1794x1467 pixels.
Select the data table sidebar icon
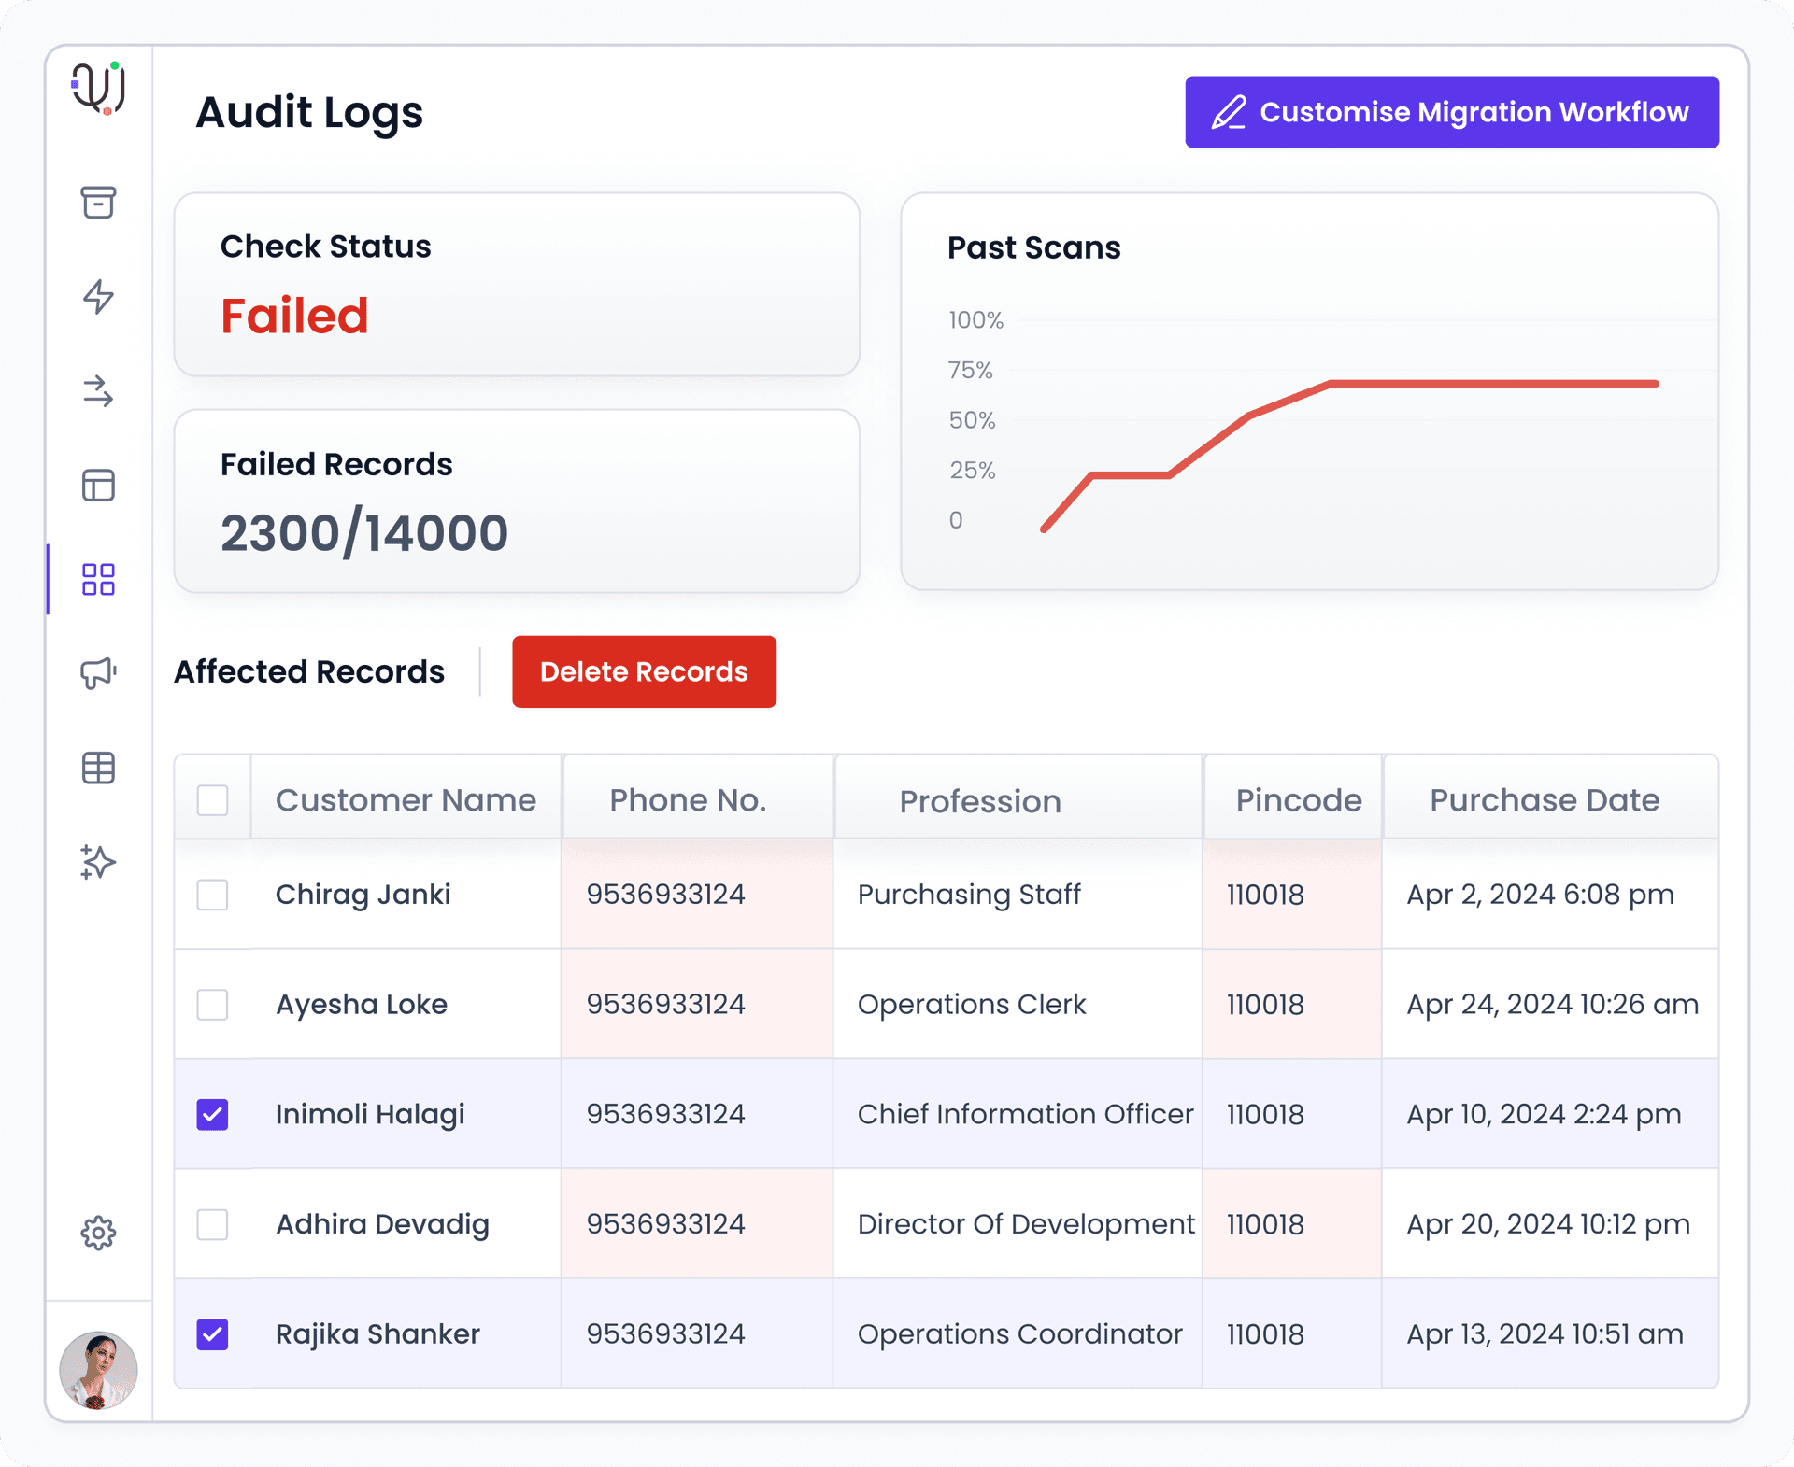(x=97, y=768)
